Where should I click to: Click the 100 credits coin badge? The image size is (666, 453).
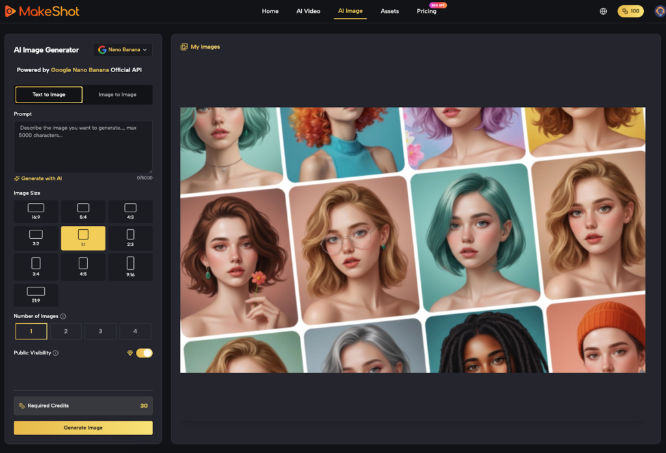tap(630, 10)
